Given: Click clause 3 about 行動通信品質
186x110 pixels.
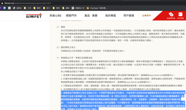Looking at the screenshot, I should pyautogui.click(x=122, y=85).
